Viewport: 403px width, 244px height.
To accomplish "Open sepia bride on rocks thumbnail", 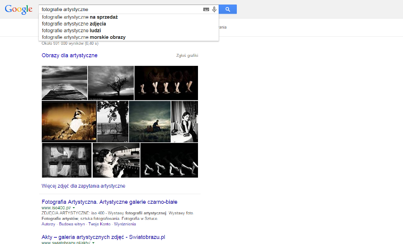I will (69, 122).
